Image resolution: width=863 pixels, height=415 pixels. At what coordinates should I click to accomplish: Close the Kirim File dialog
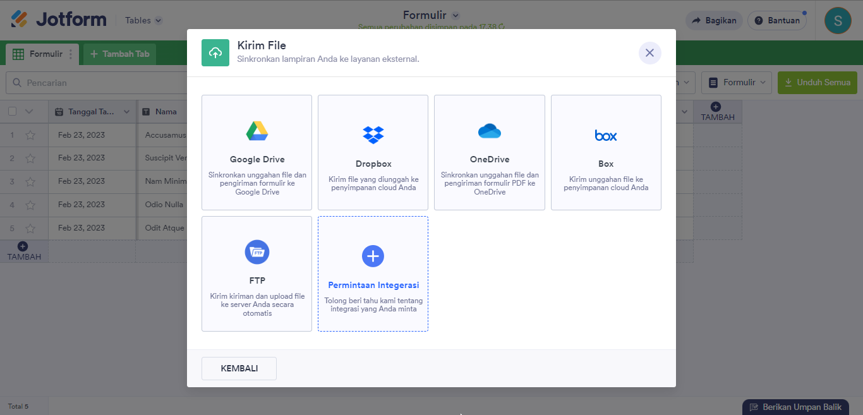pyautogui.click(x=649, y=53)
